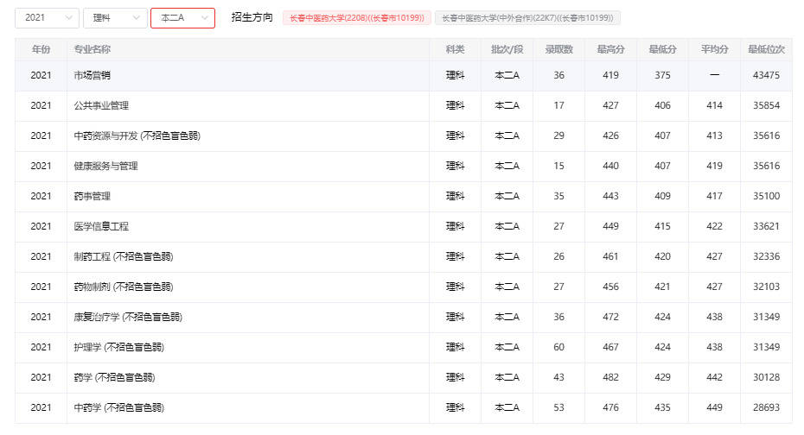Select the 护理学 (不招色盲色弱) row
The width and height of the screenshot is (804, 435).
click(404, 347)
